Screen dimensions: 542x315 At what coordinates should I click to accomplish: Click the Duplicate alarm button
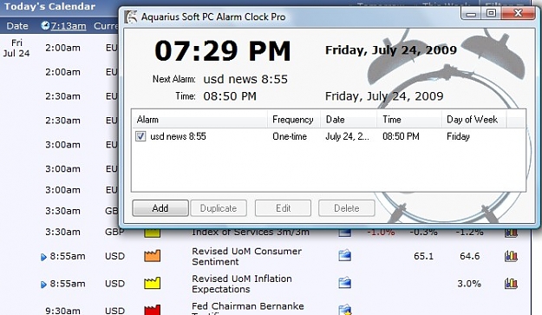point(219,208)
